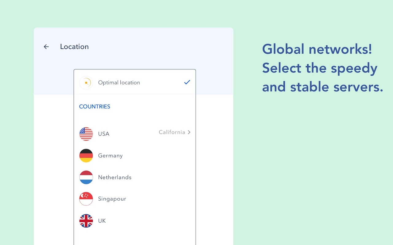Click the USA flag icon

pos(86,134)
